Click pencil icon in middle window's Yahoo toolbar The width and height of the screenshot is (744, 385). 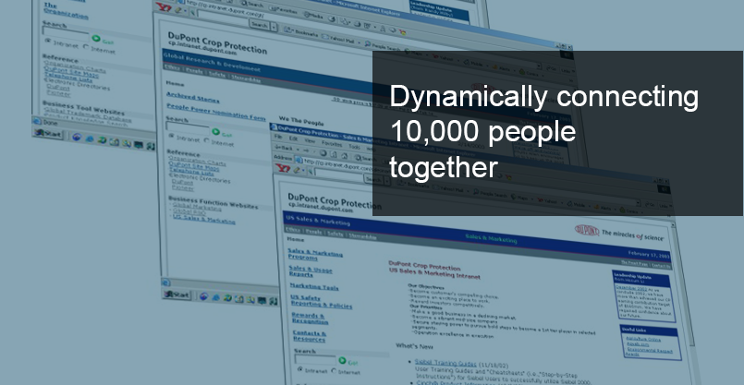coord(178,10)
